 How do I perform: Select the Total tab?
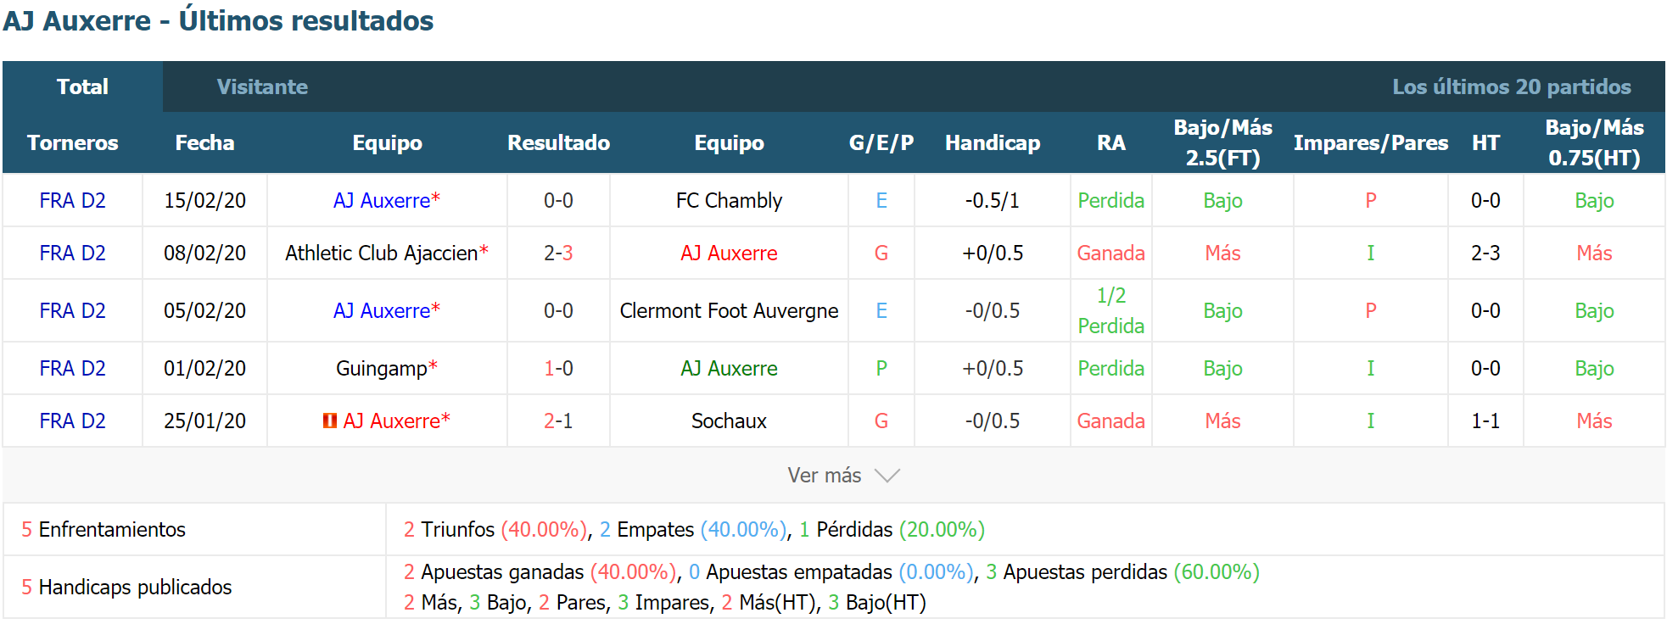tap(82, 86)
